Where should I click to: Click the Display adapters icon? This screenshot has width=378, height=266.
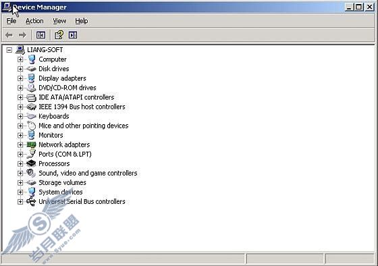(31, 78)
